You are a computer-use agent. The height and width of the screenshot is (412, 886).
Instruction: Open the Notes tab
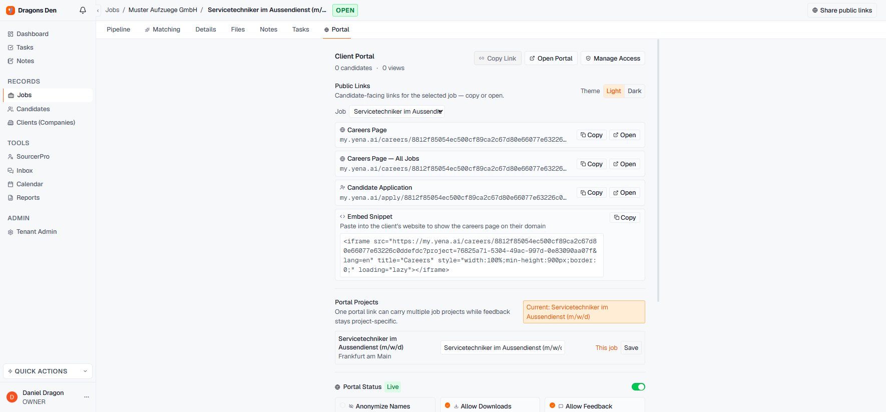click(268, 30)
